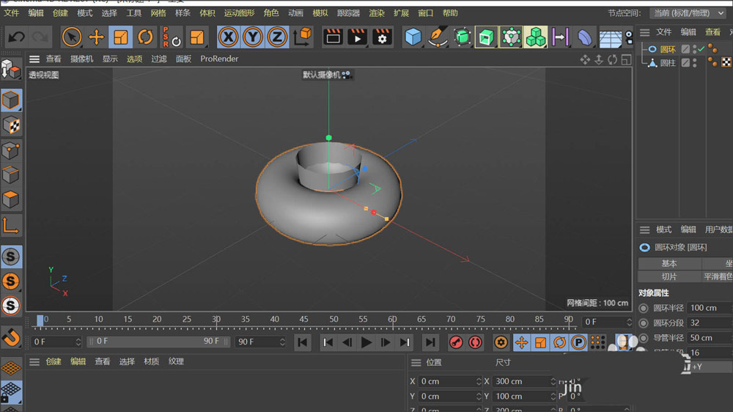Click the 圆环半径 value field

coord(709,308)
